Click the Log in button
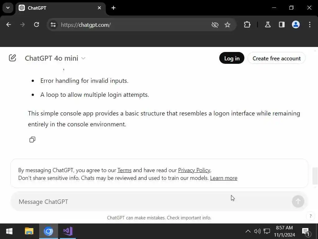The width and height of the screenshot is (318, 239). [232, 58]
